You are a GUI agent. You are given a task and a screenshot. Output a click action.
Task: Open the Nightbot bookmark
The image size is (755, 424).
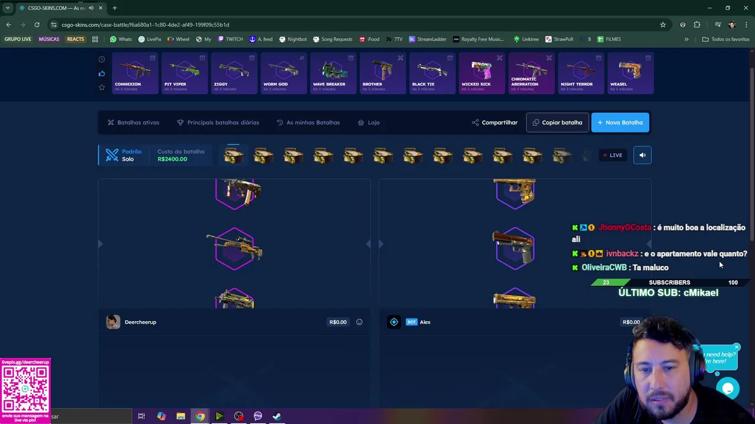click(293, 39)
